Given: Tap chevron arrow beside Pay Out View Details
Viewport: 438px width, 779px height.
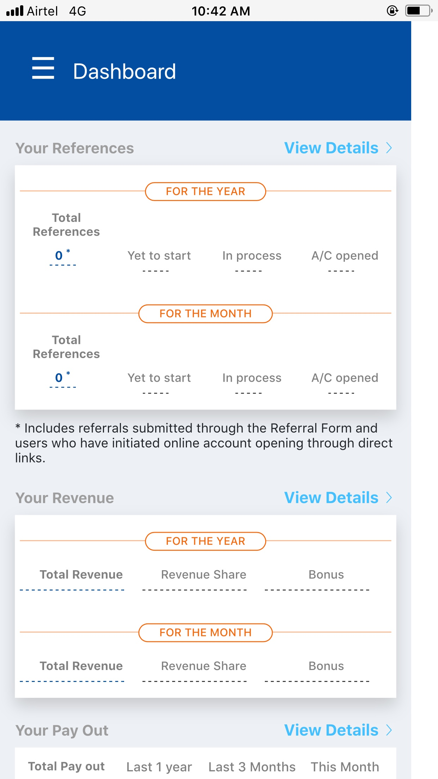Looking at the screenshot, I should click(x=389, y=730).
